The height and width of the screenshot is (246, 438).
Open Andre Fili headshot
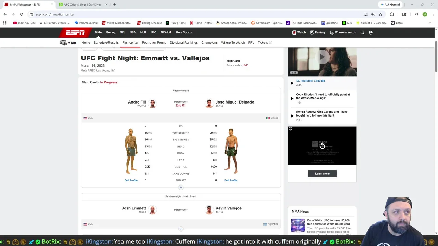152,104
